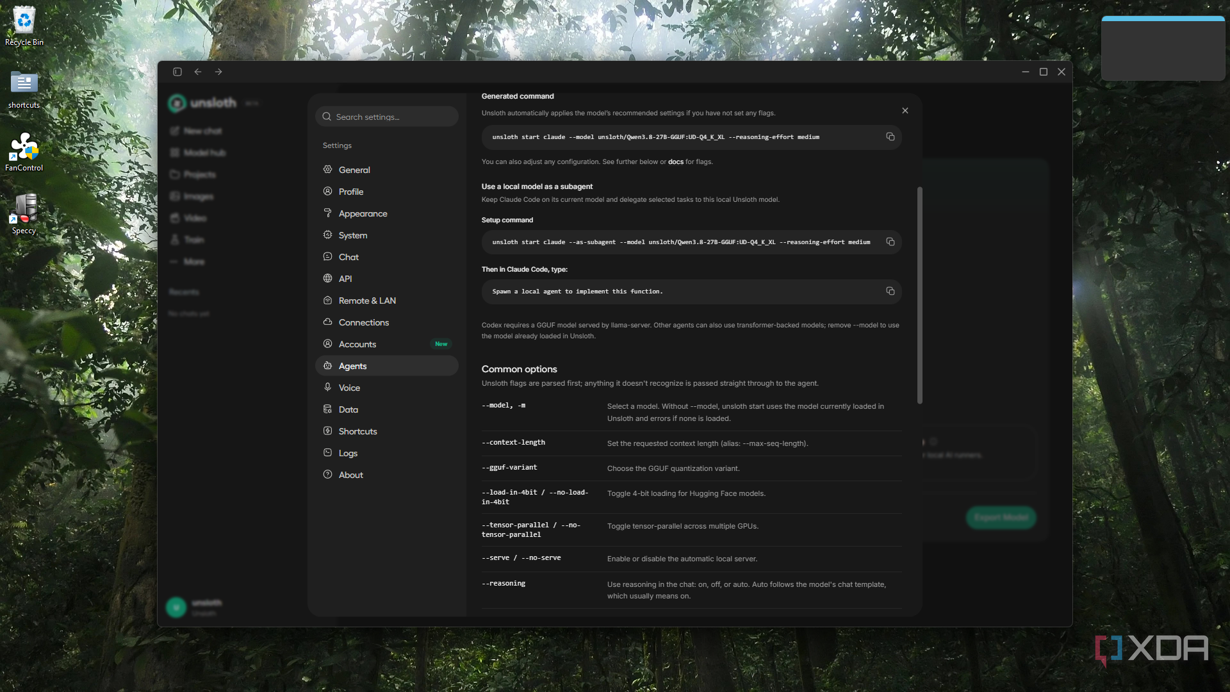Click the System settings icon
The width and height of the screenshot is (1230, 692).
pyautogui.click(x=327, y=235)
